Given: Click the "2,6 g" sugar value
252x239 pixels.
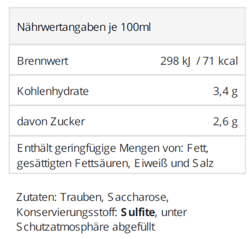Looking at the screenshot, I should click(225, 122).
